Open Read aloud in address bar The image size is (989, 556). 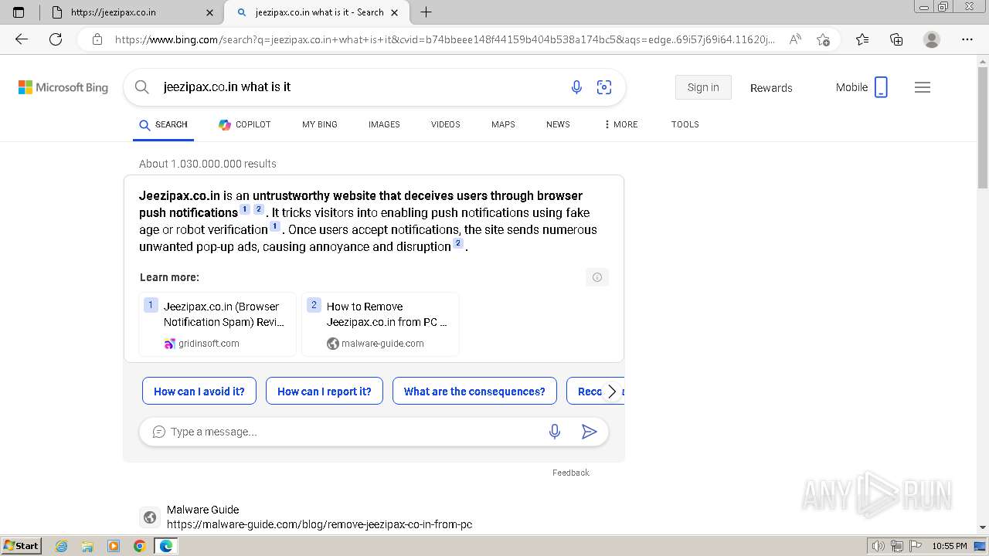pos(795,39)
